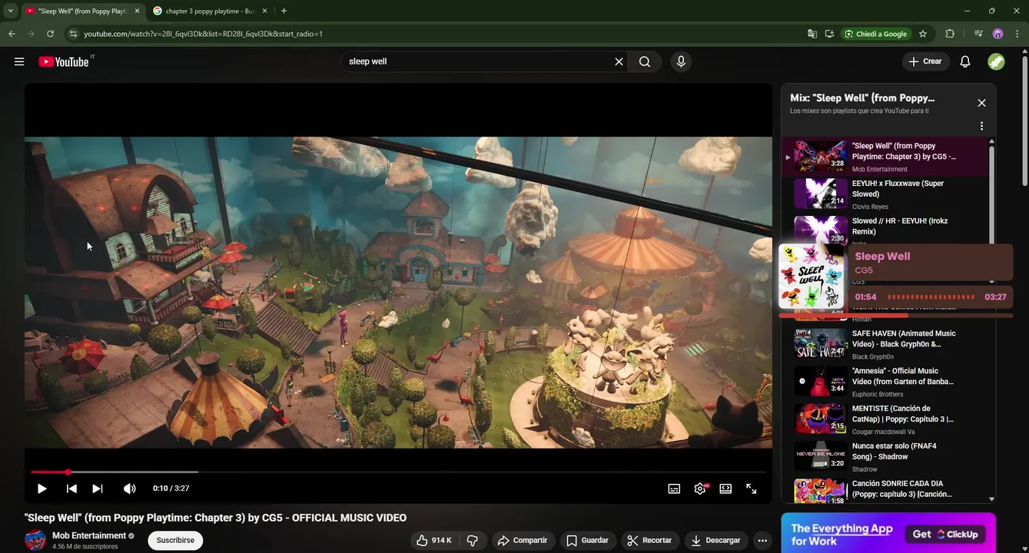Toggle theater mode
1029x553 pixels.
pos(725,488)
